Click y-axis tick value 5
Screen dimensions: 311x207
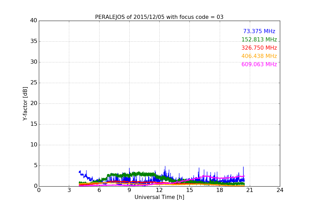[36, 166]
